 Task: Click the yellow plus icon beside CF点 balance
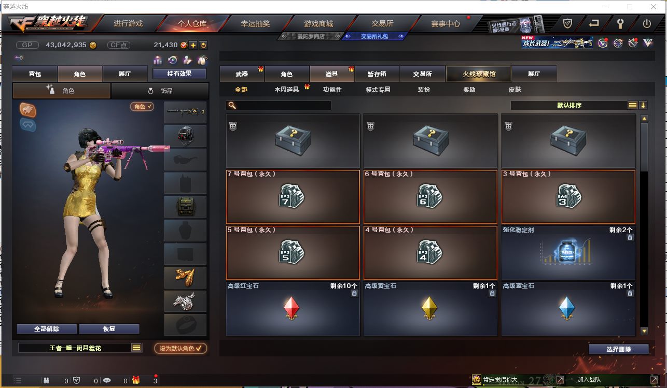click(x=193, y=45)
